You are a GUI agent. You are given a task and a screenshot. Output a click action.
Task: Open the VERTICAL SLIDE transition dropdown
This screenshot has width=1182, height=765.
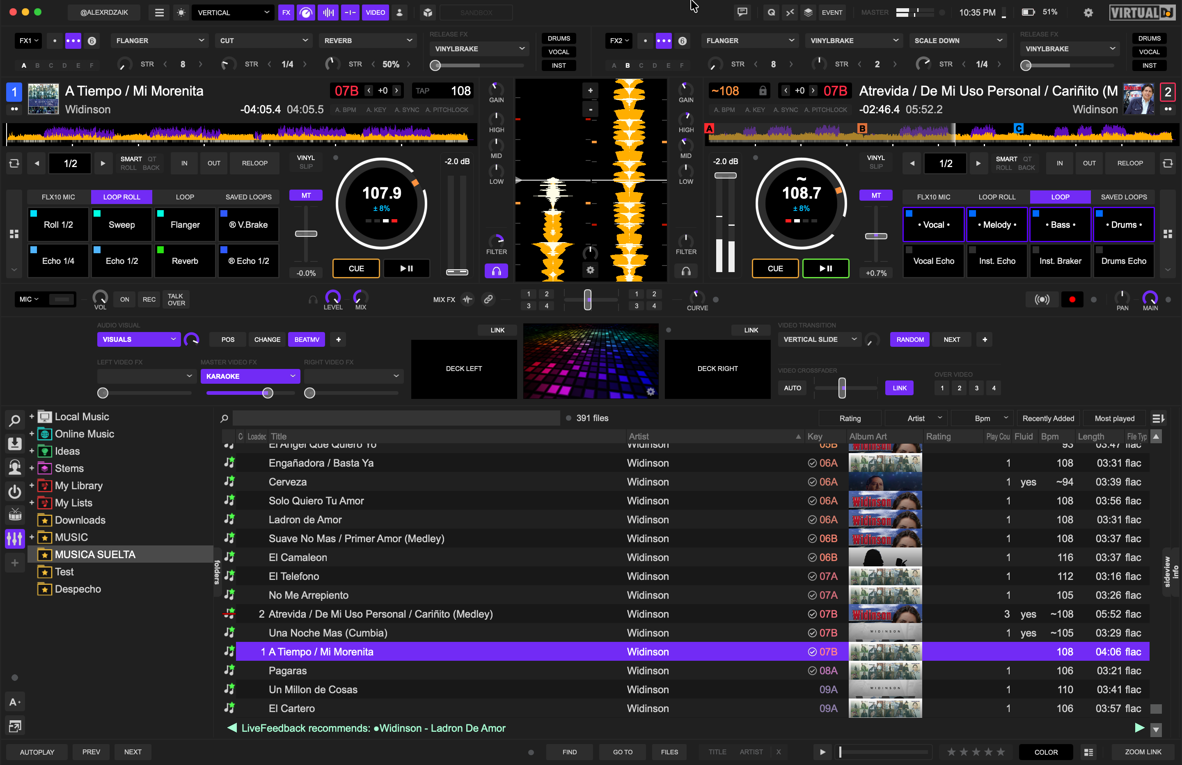(820, 340)
